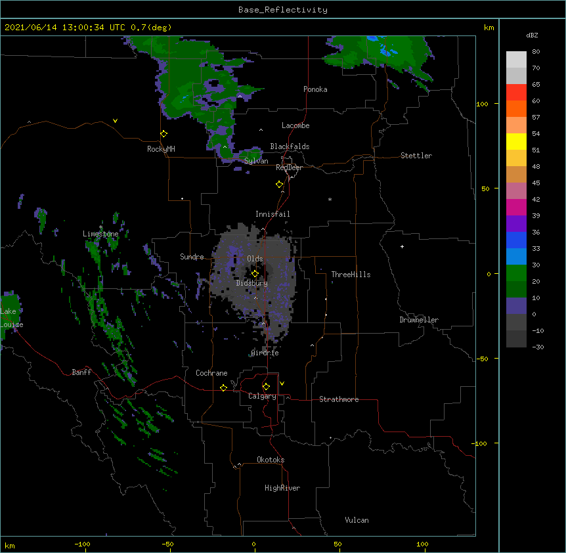Screen dimensions: 566x553
Task: Click the Calgary city label
Action: tap(262, 396)
